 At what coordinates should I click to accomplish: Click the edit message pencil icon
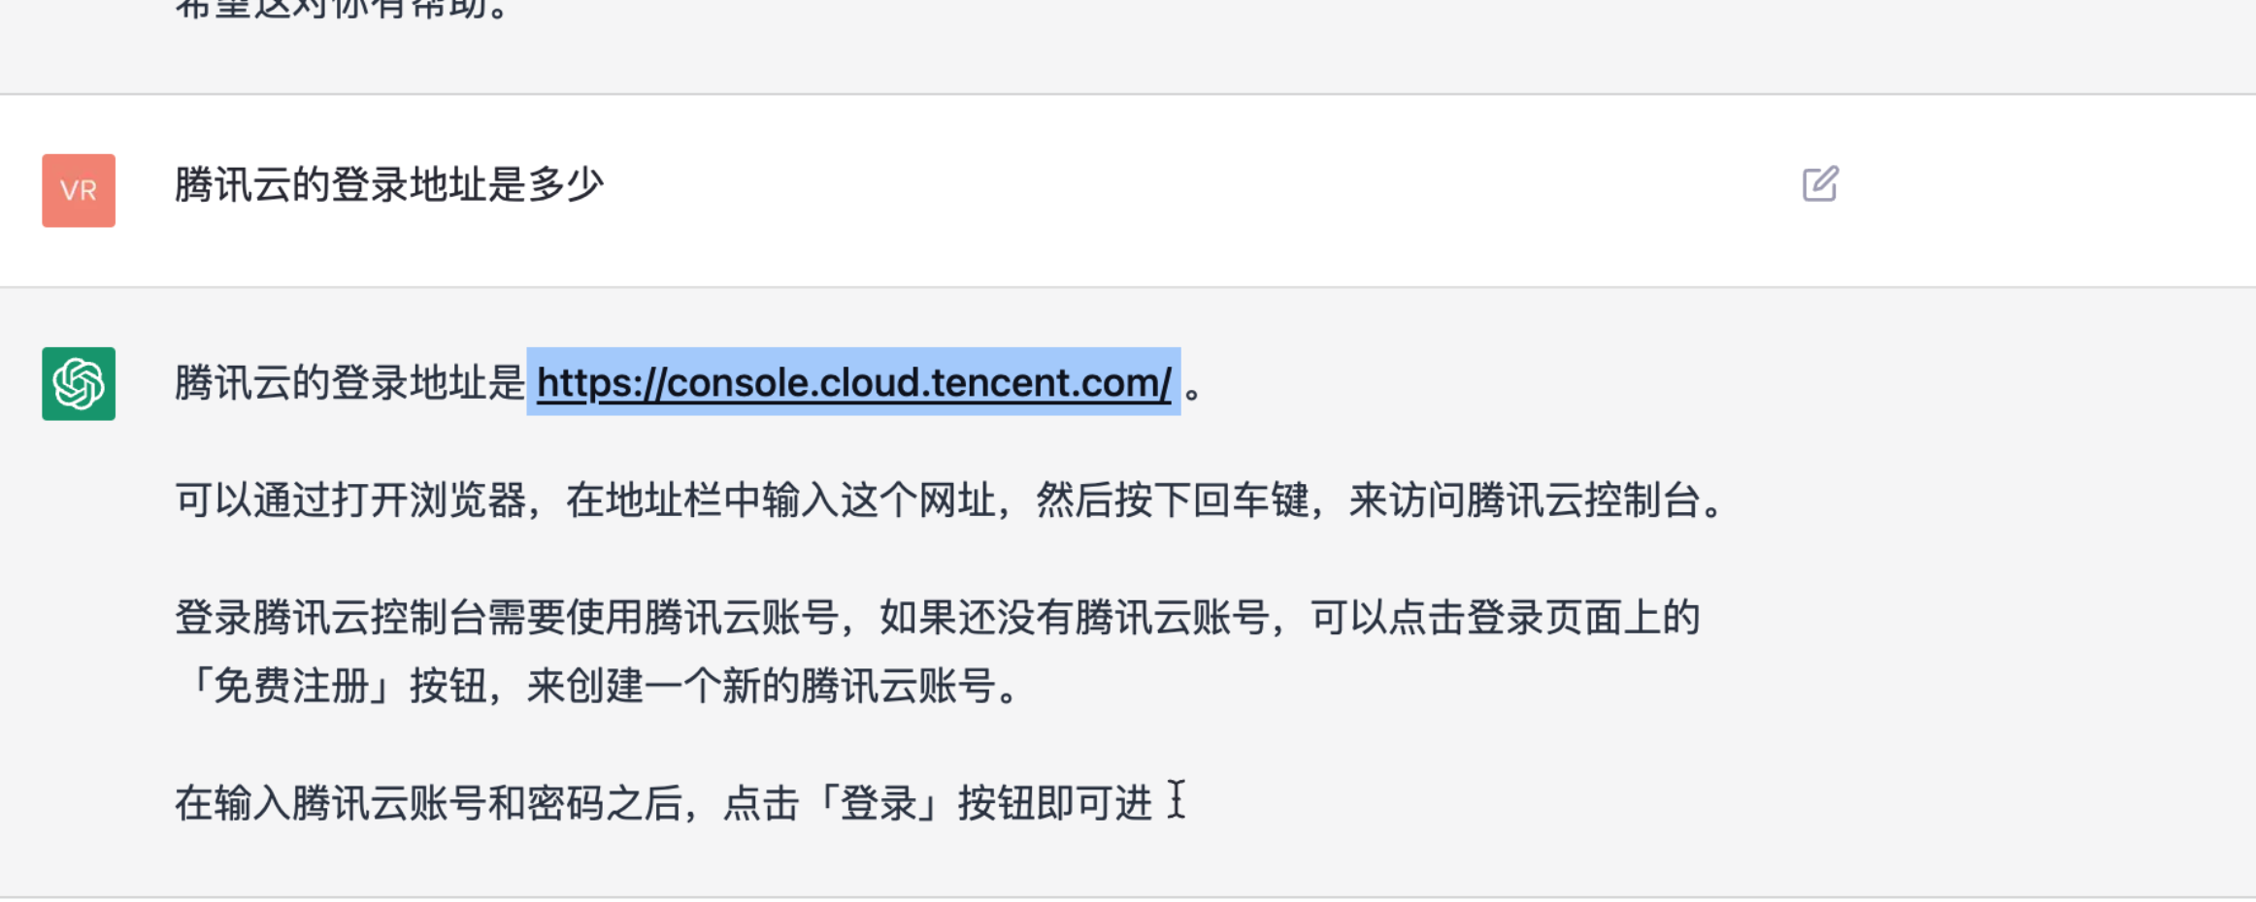[x=1820, y=184]
